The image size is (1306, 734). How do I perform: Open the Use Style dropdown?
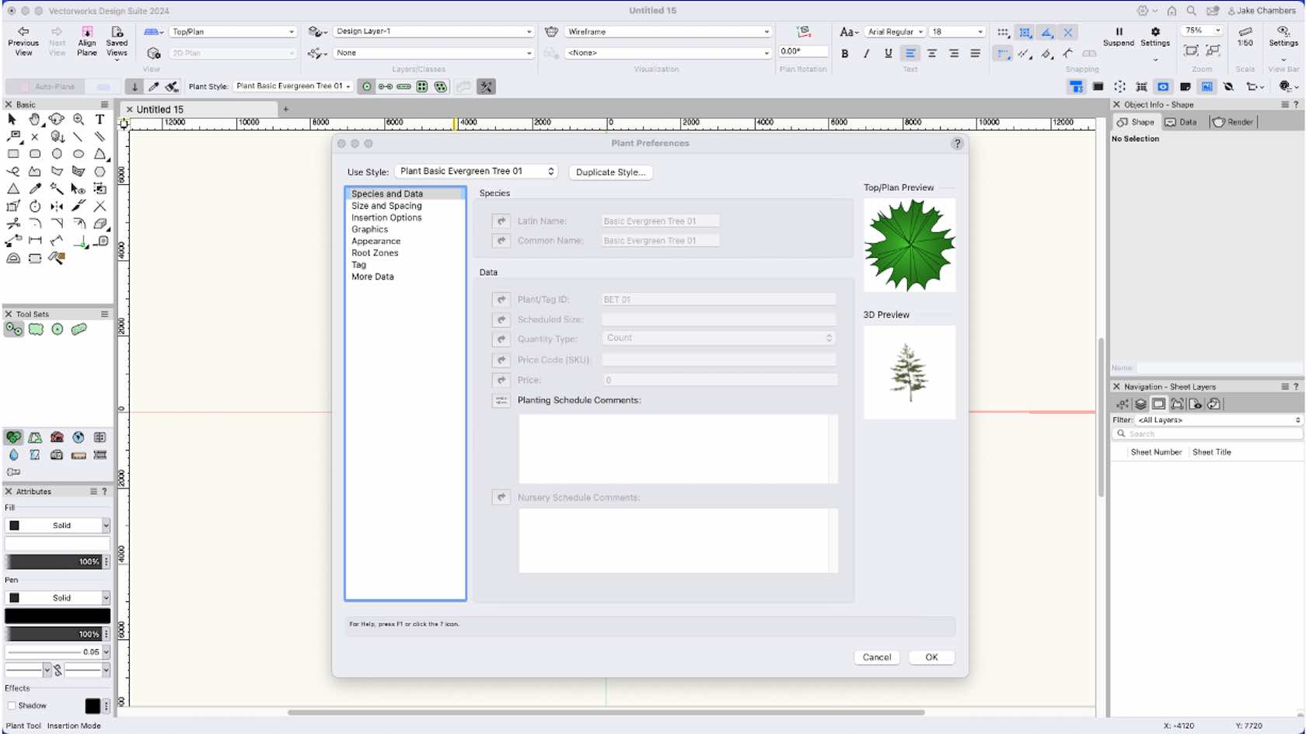coord(475,171)
